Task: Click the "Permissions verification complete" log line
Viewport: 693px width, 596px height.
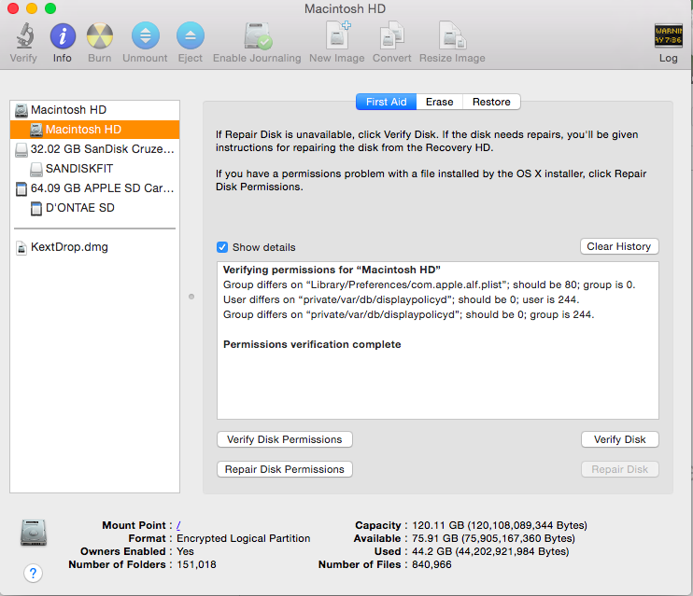Action: [x=312, y=344]
